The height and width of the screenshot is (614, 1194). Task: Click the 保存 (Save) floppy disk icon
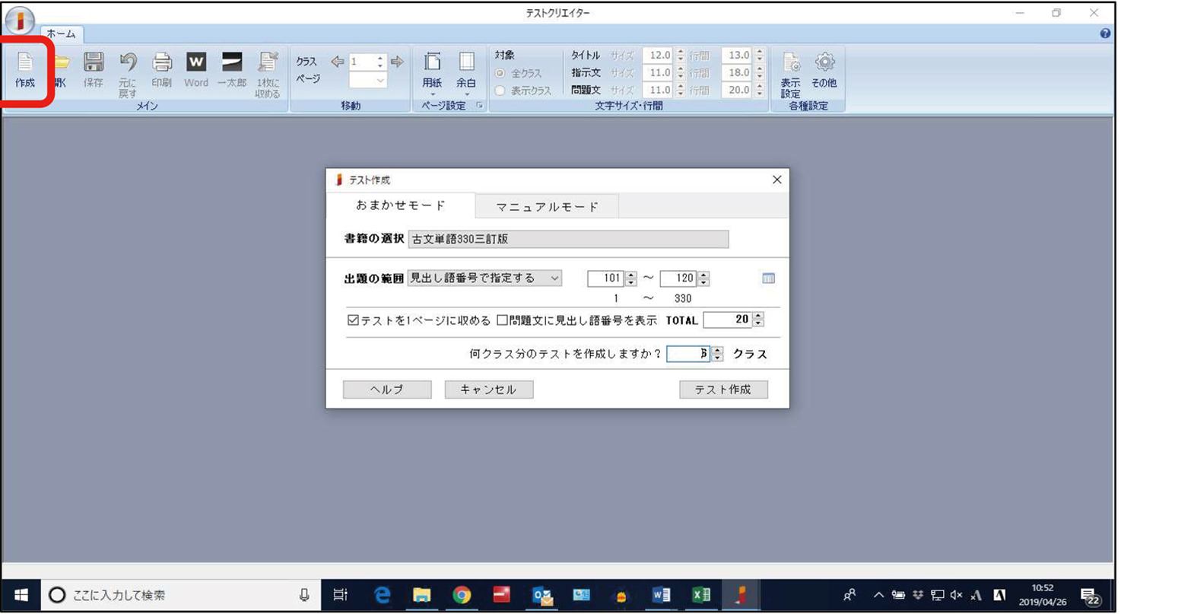coord(94,69)
